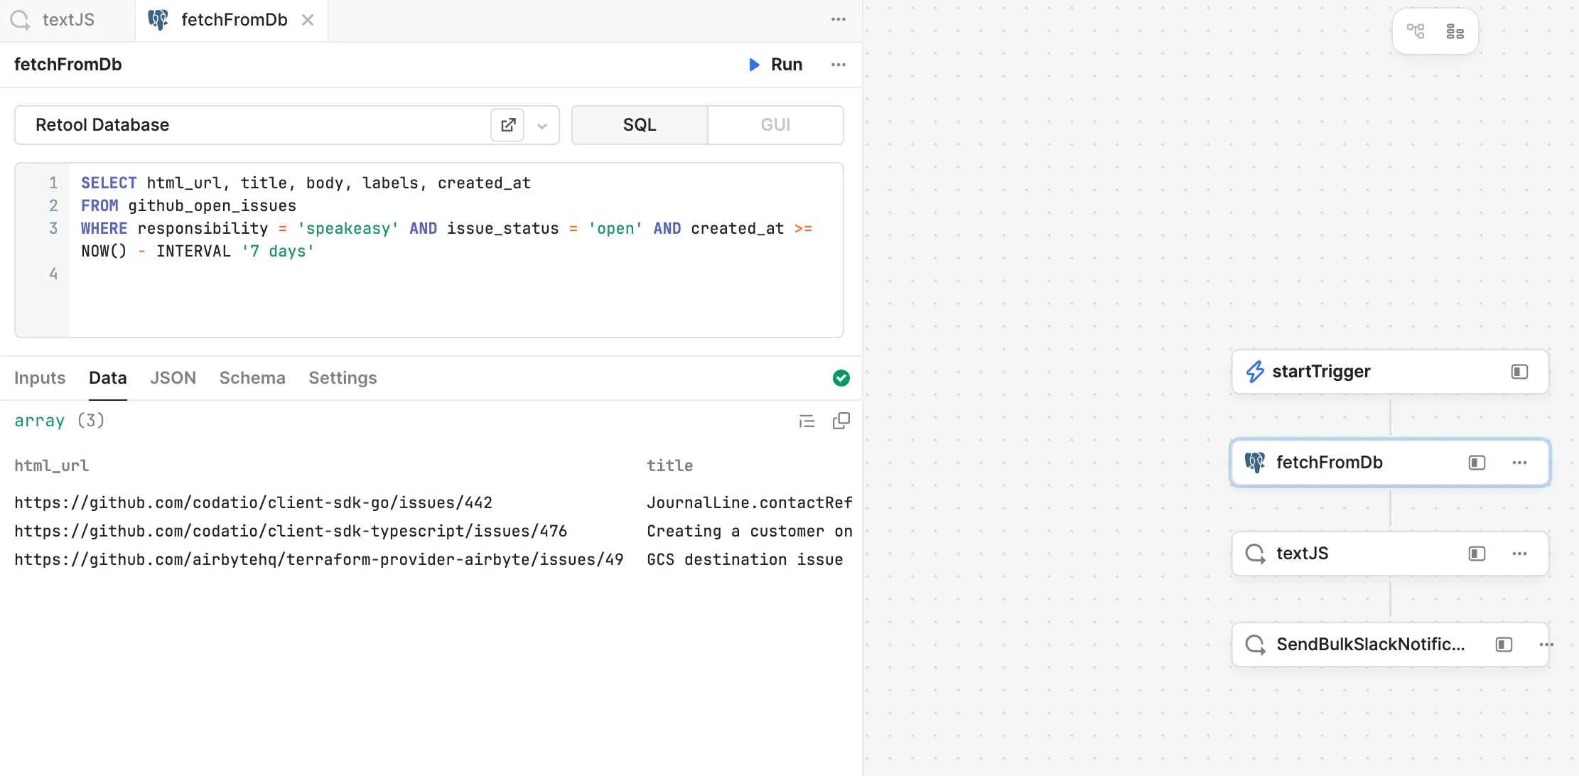The image size is (1579, 776).
Task: Toggle the fetchFromDb block panel icon
Action: tap(1477, 463)
